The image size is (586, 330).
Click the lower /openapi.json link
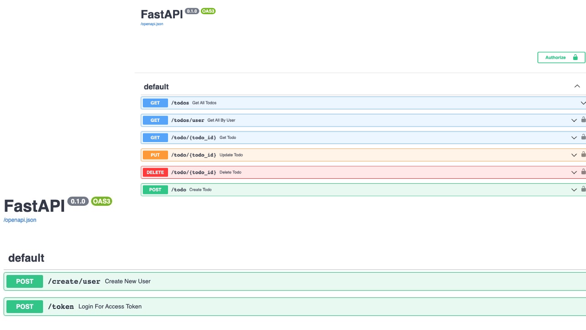(x=20, y=220)
